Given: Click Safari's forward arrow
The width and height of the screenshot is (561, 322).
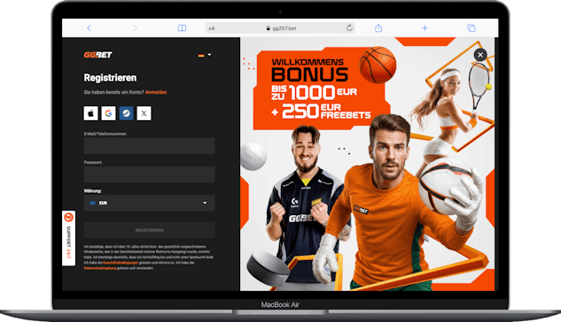Looking at the screenshot, I should 135,27.
